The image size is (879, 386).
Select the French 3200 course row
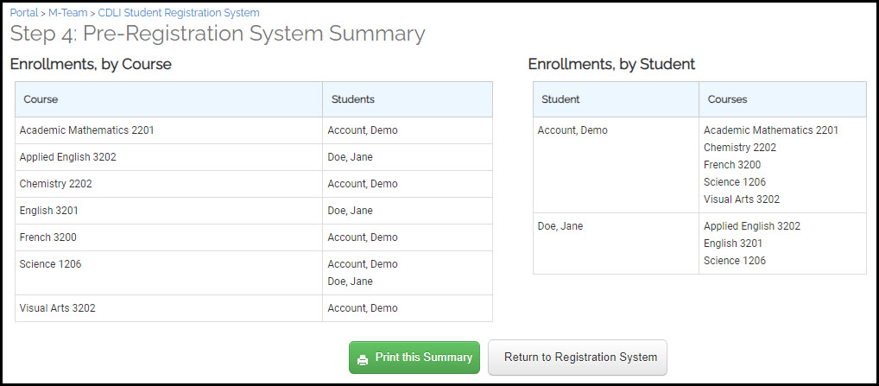tap(254, 237)
